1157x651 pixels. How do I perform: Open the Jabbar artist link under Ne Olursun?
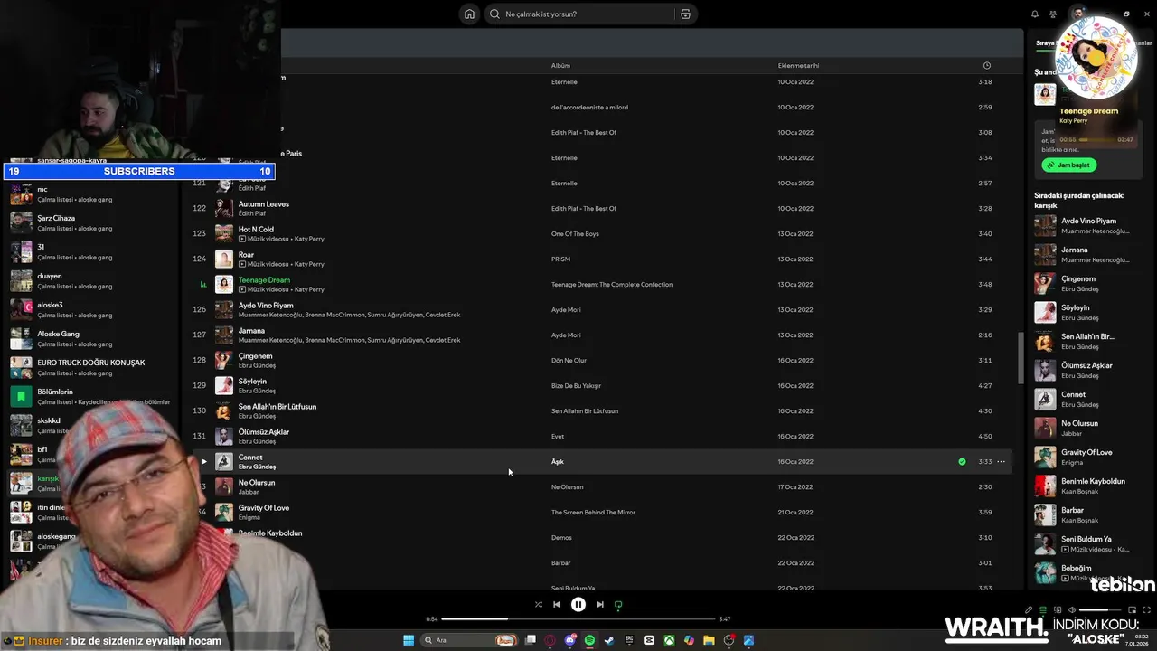(x=249, y=492)
